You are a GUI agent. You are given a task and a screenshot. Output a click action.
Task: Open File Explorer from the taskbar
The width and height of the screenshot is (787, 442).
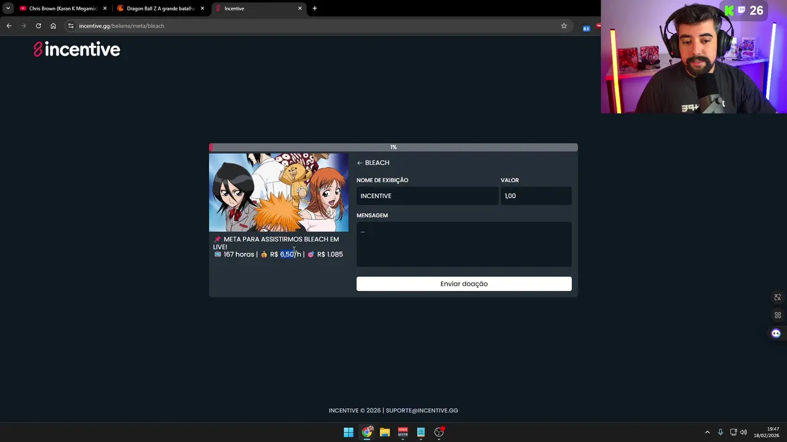click(385, 432)
